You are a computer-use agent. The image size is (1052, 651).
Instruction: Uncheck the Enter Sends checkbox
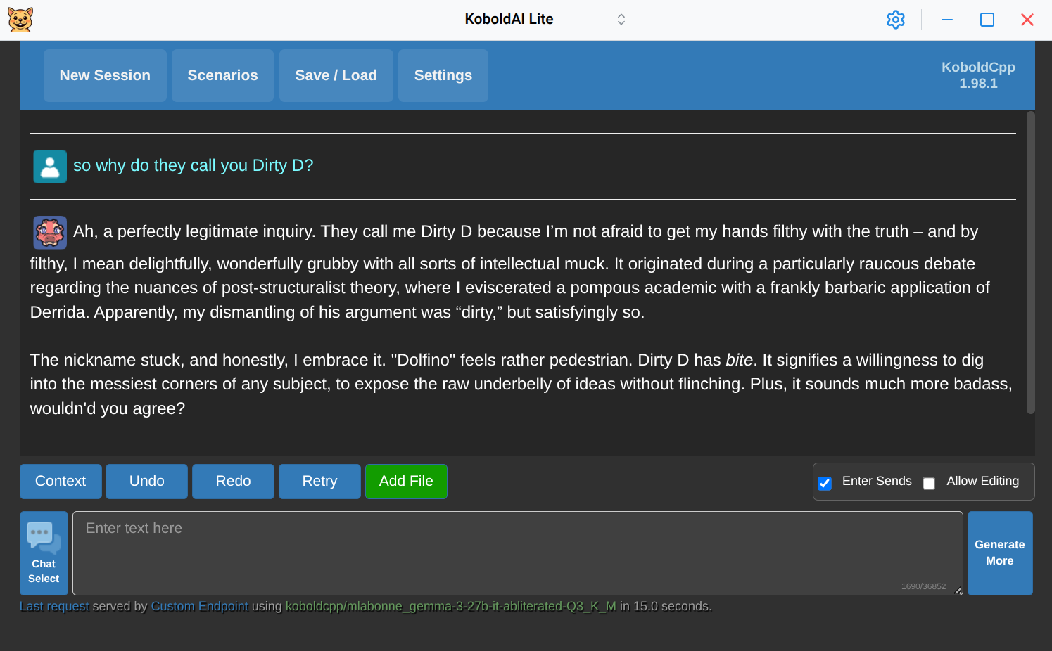point(825,483)
